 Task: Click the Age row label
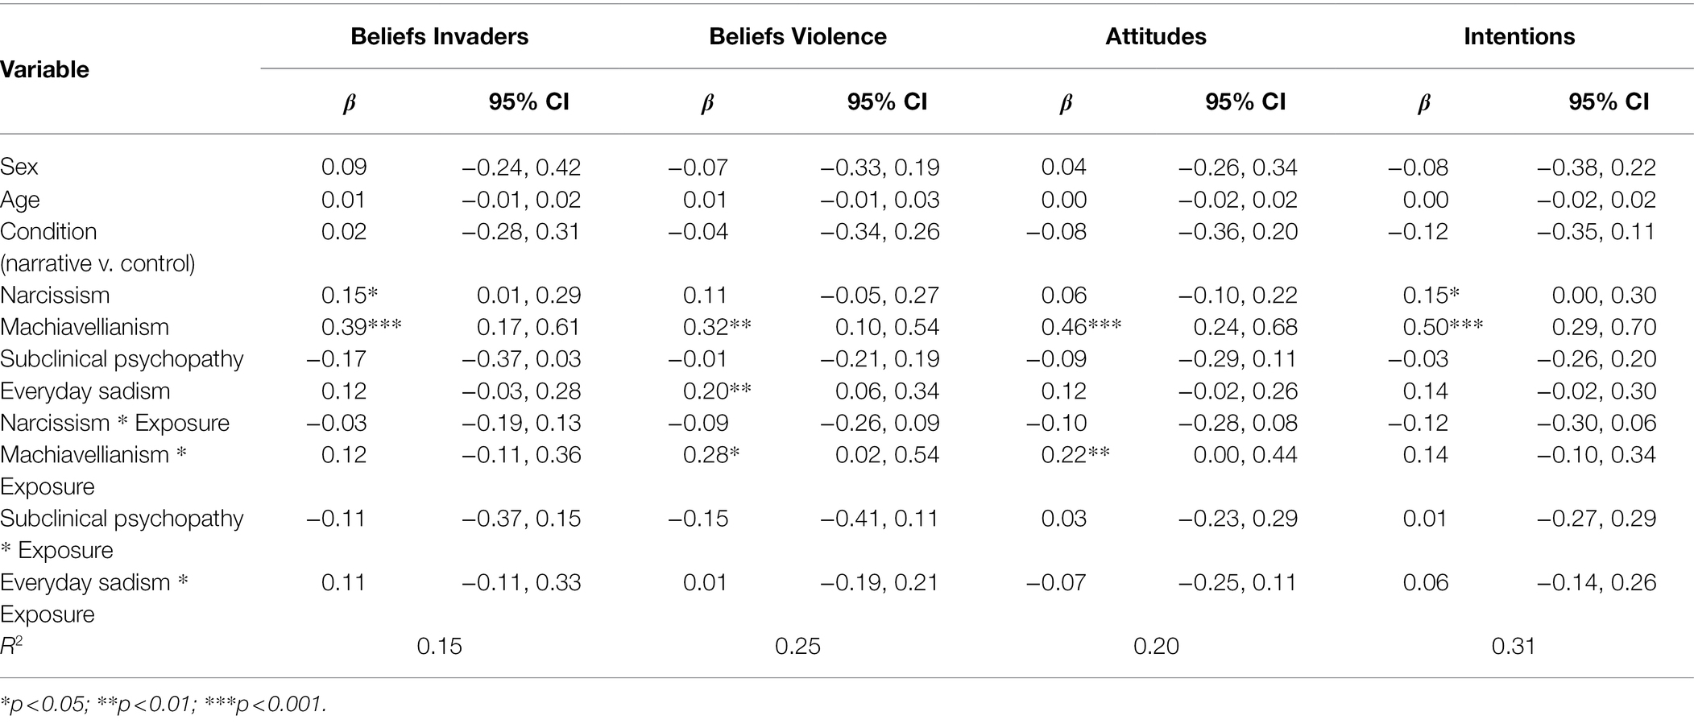[20, 200]
